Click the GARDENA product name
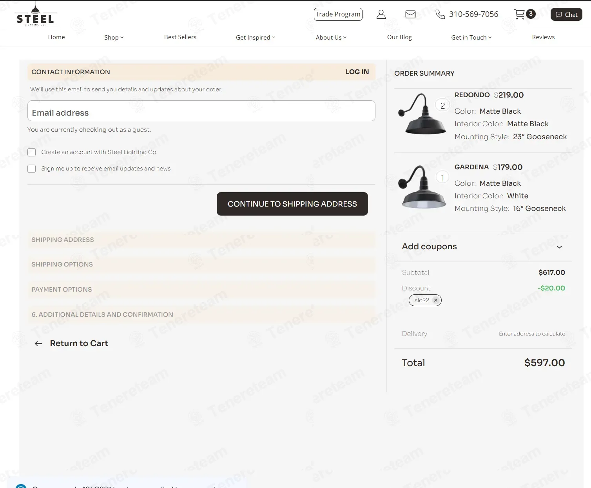This screenshot has width=591, height=488. (471, 167)
